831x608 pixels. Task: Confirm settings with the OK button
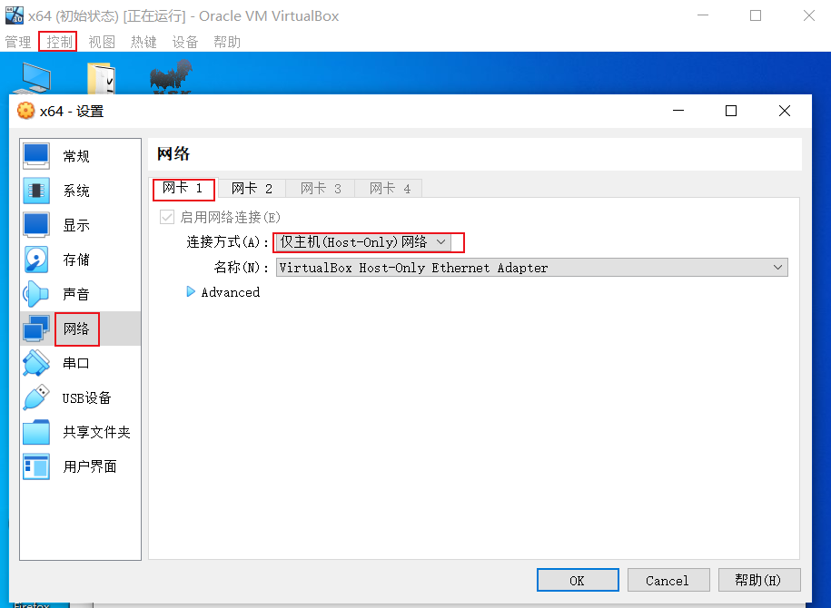pos(578,581)
